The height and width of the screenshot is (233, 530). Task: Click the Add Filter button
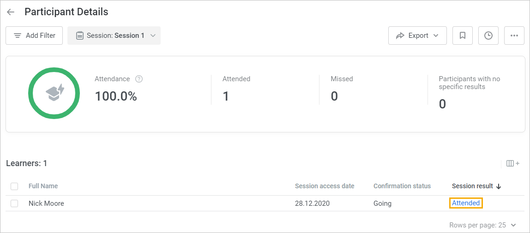tap(34, 36)
